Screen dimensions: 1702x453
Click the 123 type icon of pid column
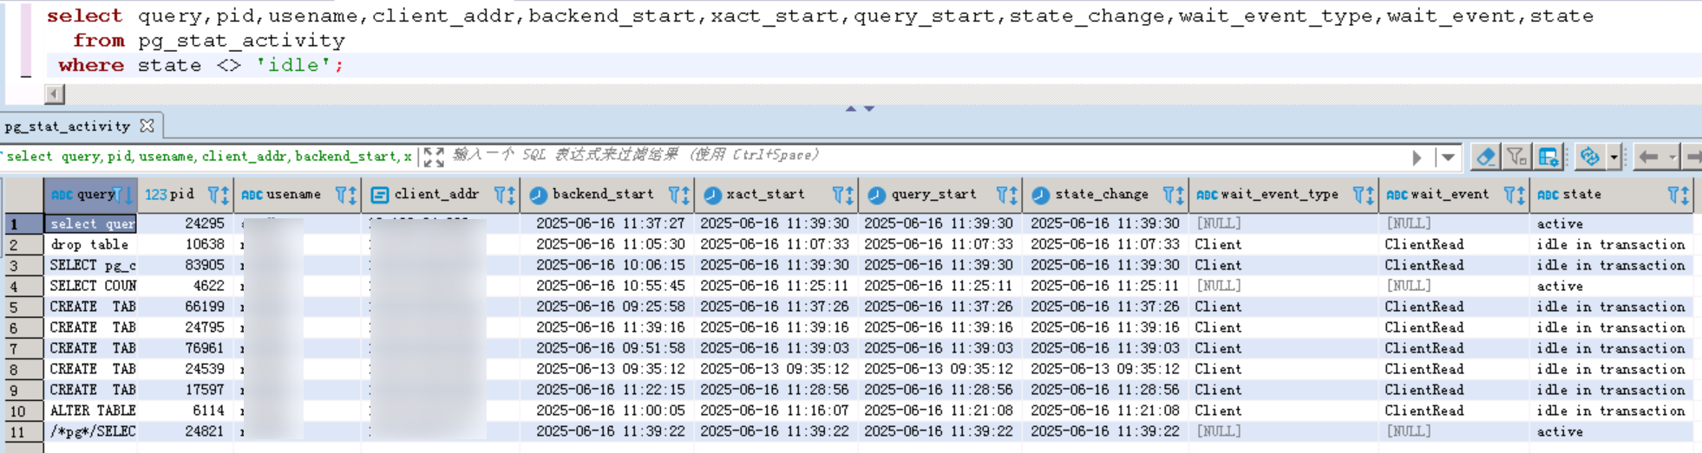click(x=155, y=195)
